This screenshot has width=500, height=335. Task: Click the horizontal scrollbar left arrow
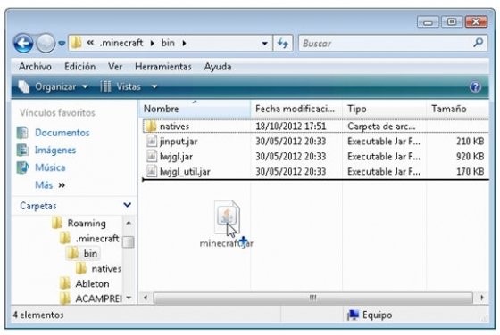coord(146,298)
